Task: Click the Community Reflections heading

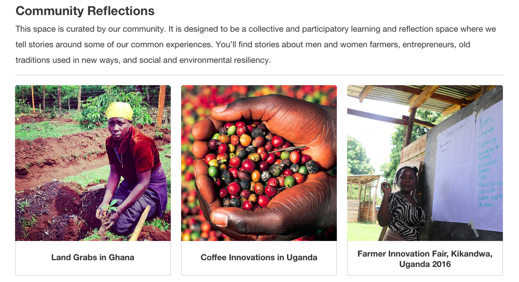Action: [x=85, y=11]
